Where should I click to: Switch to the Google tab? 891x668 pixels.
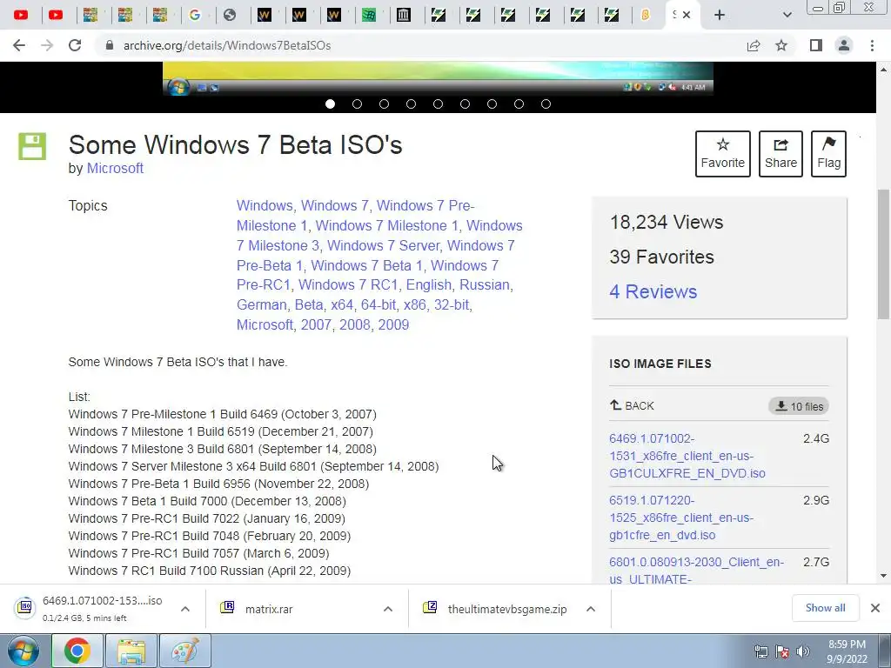(195, 15)
